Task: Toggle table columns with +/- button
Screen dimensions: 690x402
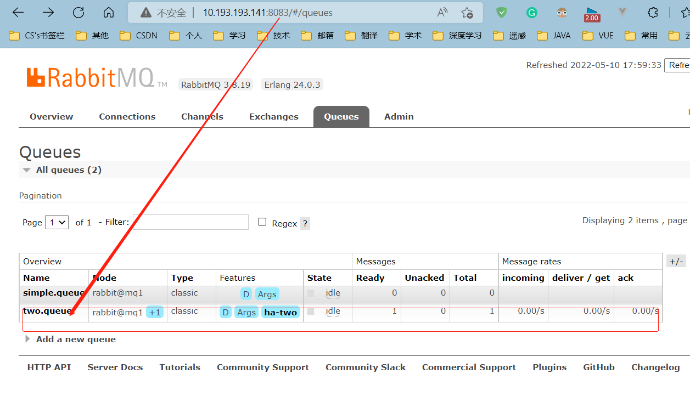Action: tap(676, 261)
